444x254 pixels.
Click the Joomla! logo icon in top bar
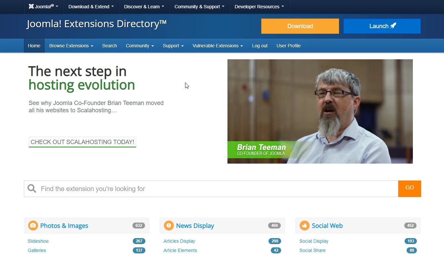pyautogui.click(x=31, y=6)
